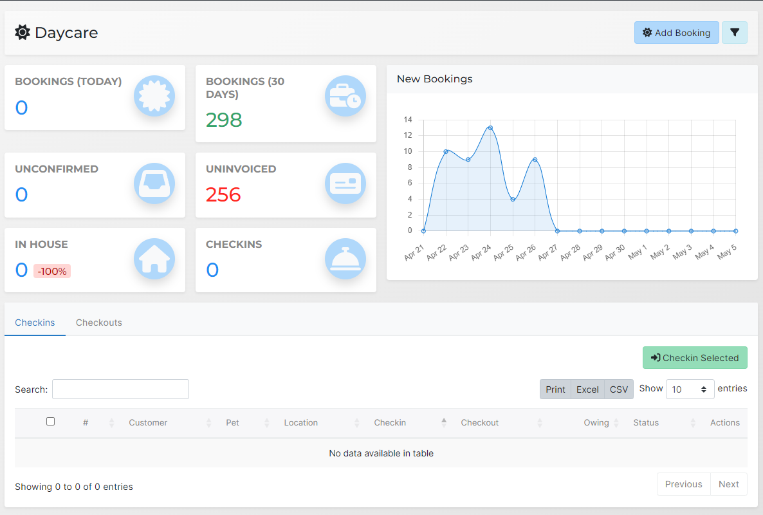Sort table by Status column

point(646,423)
